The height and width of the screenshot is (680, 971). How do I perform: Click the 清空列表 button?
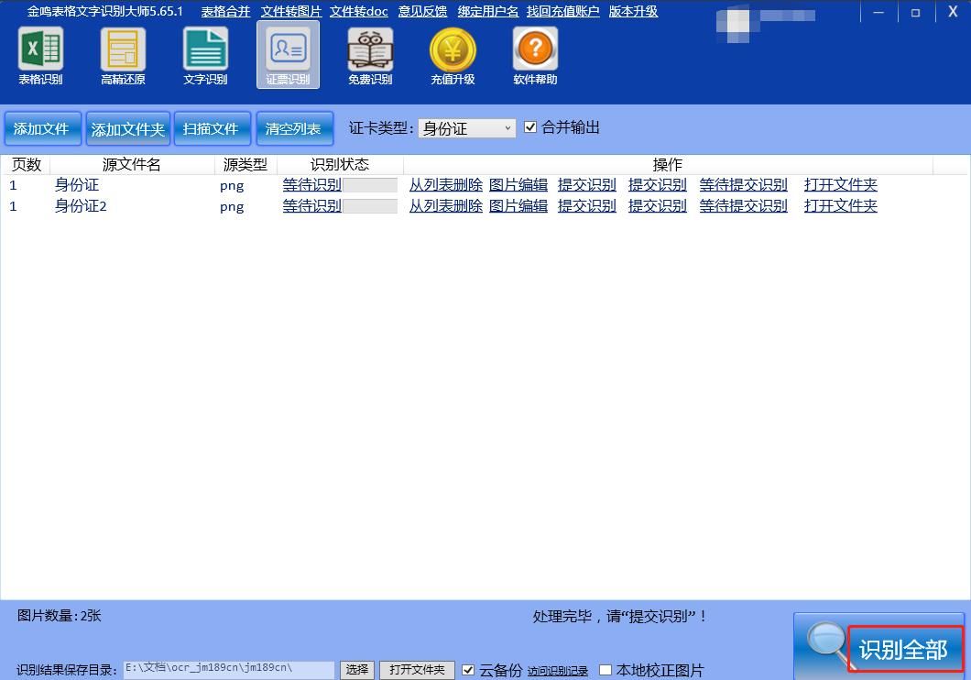coord(295,129)
